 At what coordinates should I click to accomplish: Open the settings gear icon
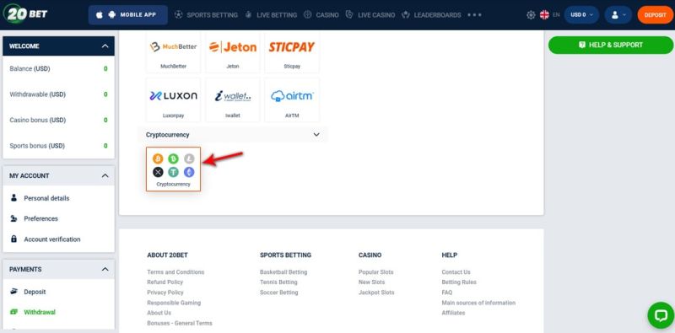click(x=531, y=15)
